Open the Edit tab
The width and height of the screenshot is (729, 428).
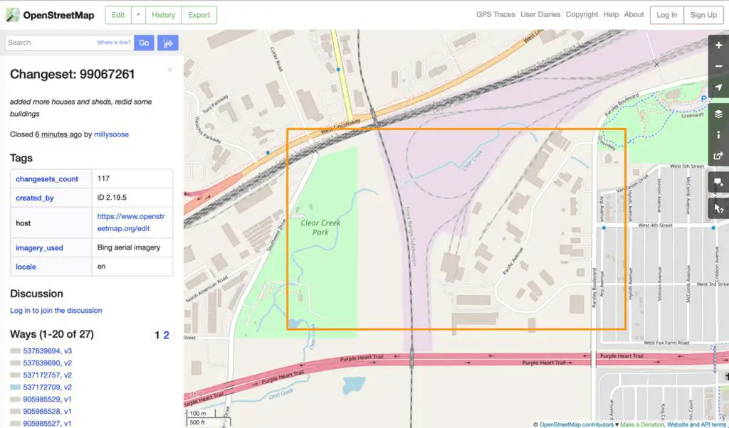tap(118, 15)
